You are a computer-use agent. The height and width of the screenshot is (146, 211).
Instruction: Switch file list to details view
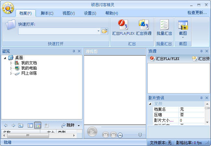(38, 126)
